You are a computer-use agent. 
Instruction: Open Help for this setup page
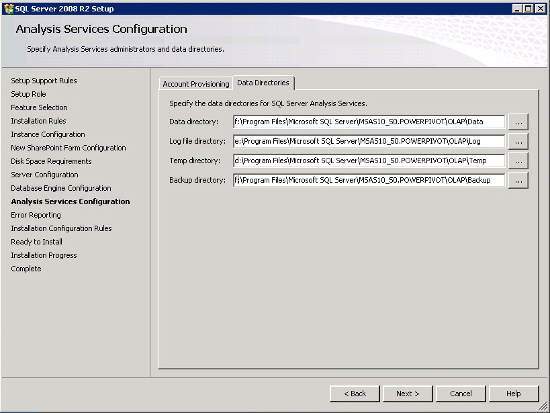514,394
